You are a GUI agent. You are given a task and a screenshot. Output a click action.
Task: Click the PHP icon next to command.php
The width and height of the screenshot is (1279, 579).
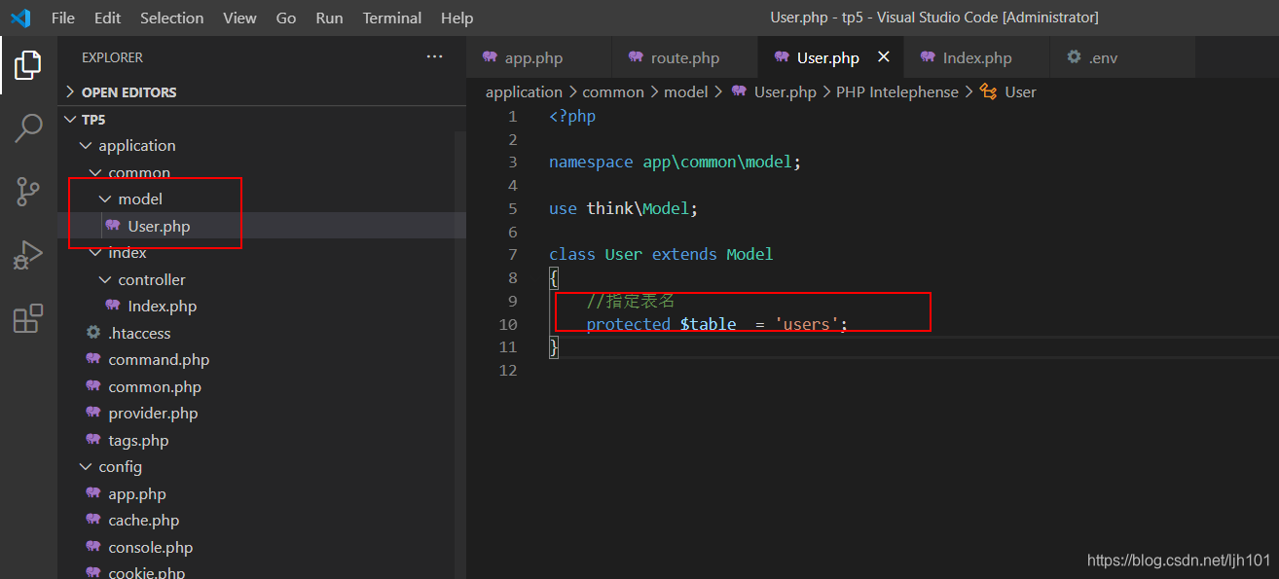click(93, 359)
